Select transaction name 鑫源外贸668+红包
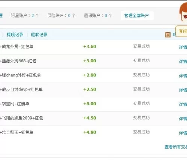Image resolution: width=187 pixels, height=160 pixels. [x=18, y=61]
